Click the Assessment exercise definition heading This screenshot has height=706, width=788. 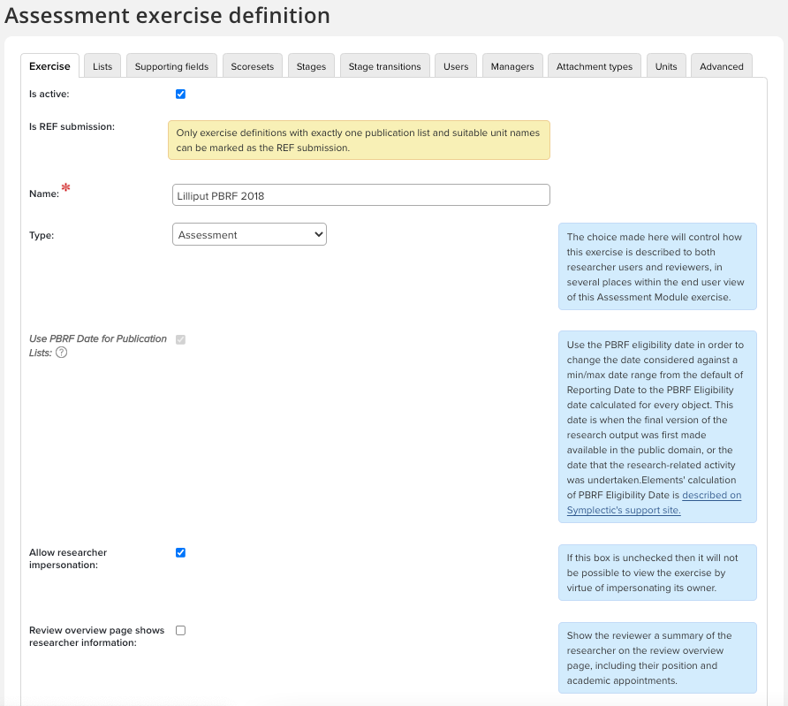tap(168, 16)
